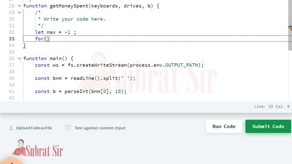The image size is (292, 164).
Task: Click the Submit Code button
Action: click(x=268, y=127)
